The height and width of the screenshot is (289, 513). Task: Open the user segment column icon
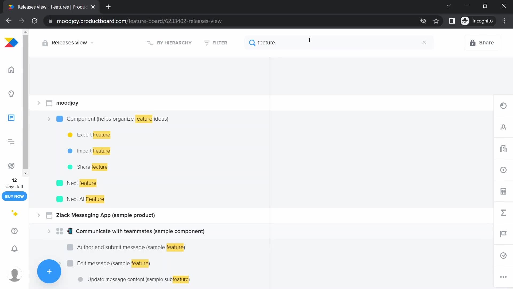click(x=503, y=127)
